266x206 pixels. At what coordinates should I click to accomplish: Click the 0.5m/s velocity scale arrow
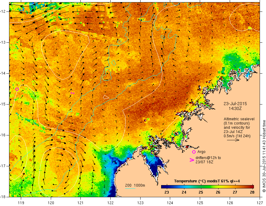(233, 140)
